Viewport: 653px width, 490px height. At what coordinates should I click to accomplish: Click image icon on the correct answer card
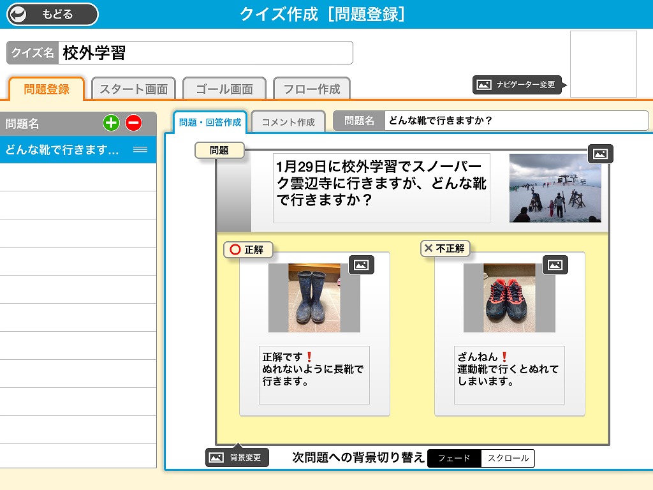click(361, 265)
